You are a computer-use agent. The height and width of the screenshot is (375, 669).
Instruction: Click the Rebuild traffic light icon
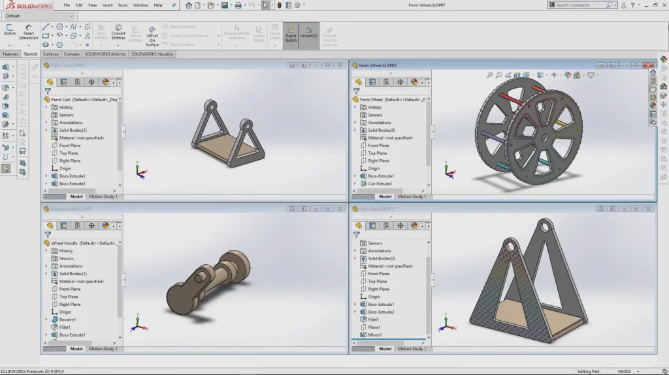pyautogui.click(x=280, y=5)
